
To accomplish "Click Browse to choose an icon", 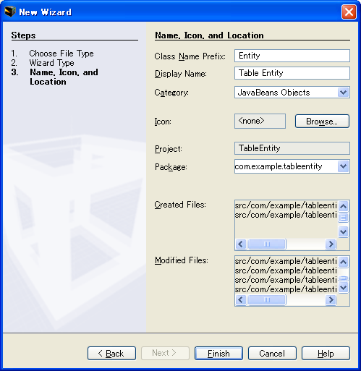I will (x=322, y=121).
